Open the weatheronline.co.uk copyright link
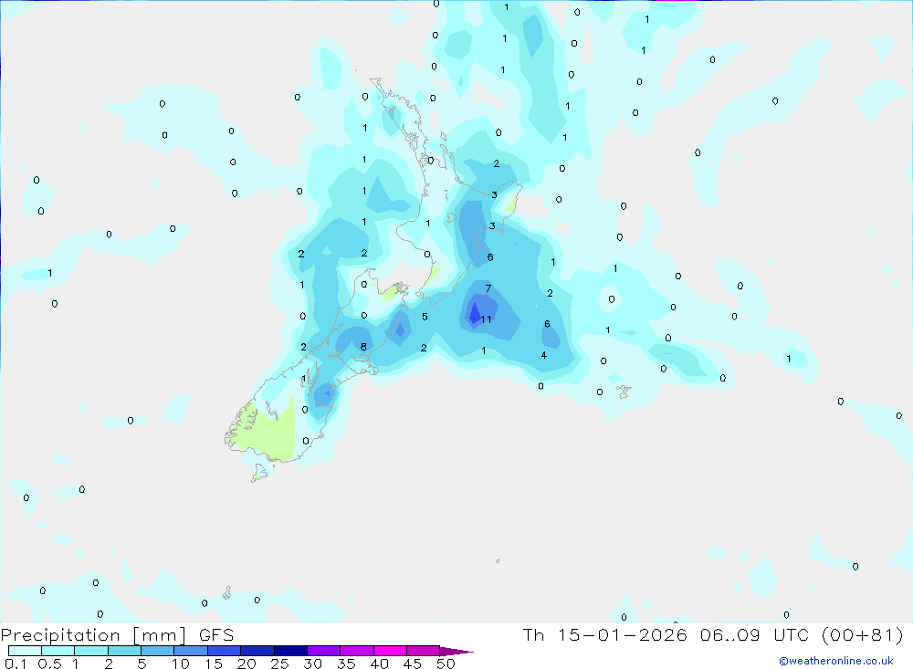The width and height of the screenshot is (913, 669). click(836, 661)
